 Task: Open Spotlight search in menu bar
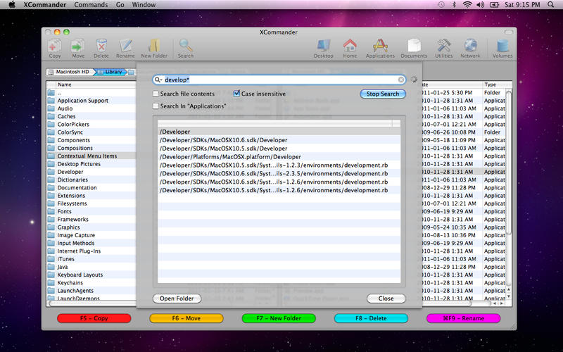(551, 5)
